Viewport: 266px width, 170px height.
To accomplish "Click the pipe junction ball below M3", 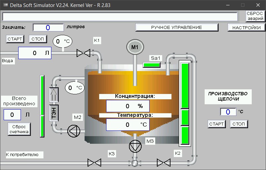I will pyautogui.click(x=135, y=163).
